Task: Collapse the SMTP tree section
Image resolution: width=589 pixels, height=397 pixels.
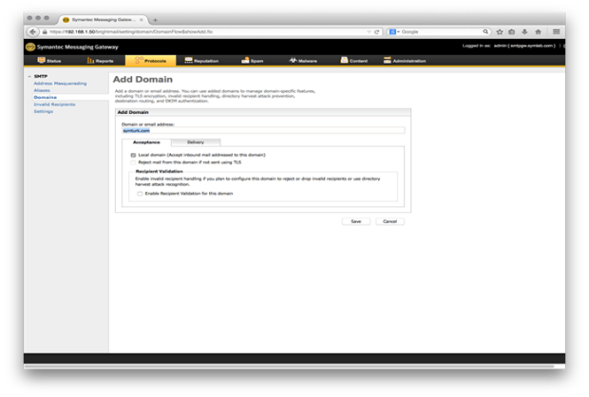Action: click(x=29, y=76)
